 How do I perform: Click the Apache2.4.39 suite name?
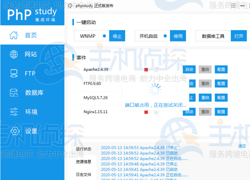click(x=96, y=70)
